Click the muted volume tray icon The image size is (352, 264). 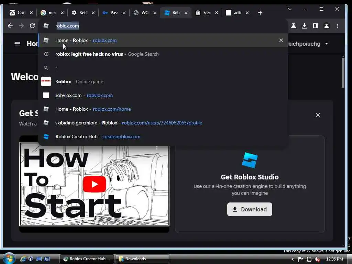pos(317,259)
